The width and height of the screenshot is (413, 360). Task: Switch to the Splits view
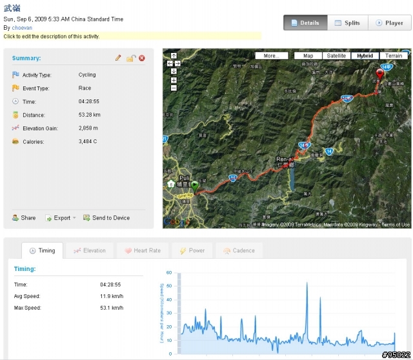point(348,23)
